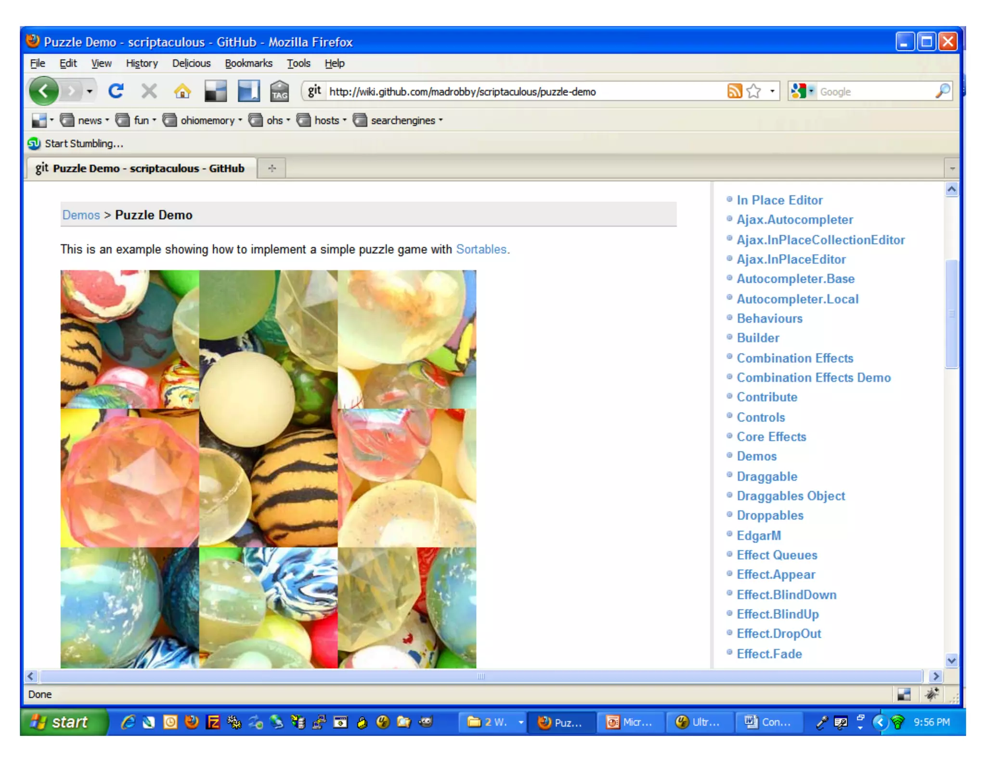Image resolution: width=986 pixels, height=762 pixels.
Task: Follow the Sortables link
Action: click(481, 250)
